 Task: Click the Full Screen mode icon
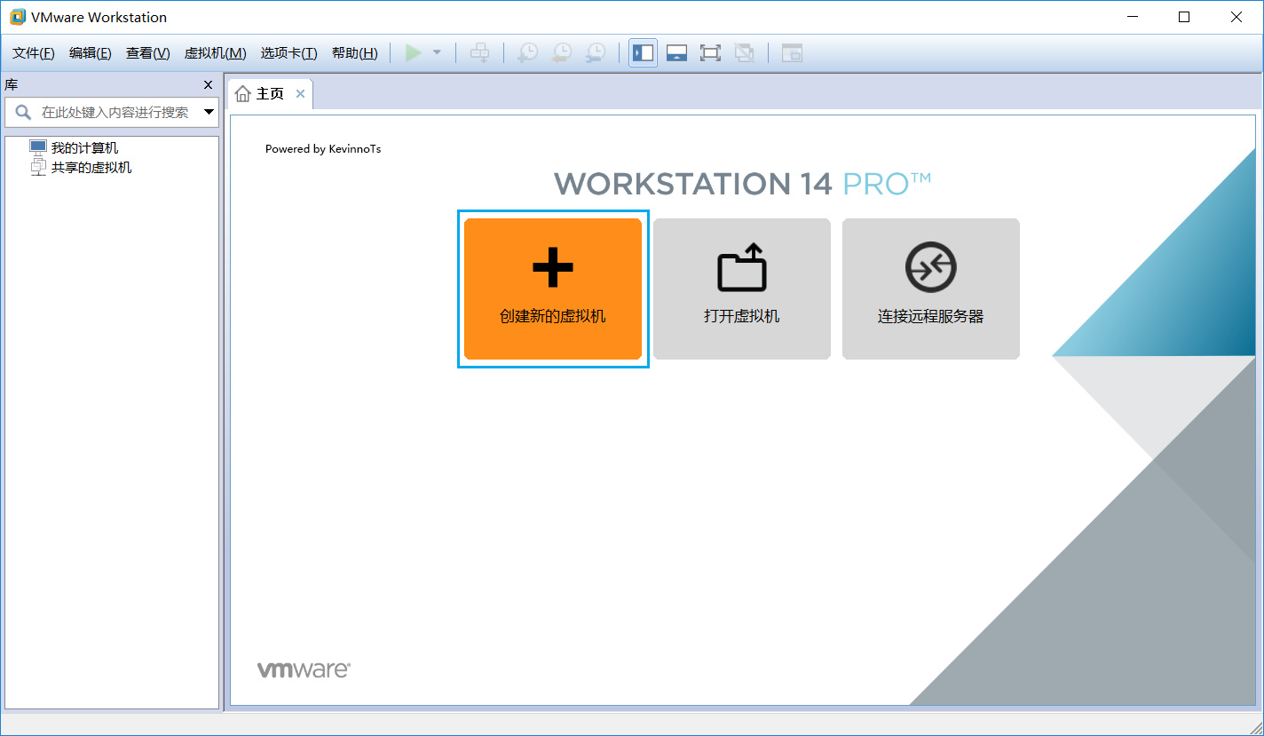[x=710, y=53]
